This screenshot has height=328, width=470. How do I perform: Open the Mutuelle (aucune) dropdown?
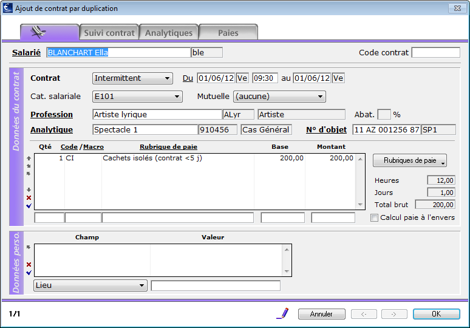coord(279,97)
